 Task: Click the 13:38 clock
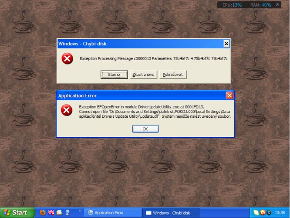click(x=280, y=213)
